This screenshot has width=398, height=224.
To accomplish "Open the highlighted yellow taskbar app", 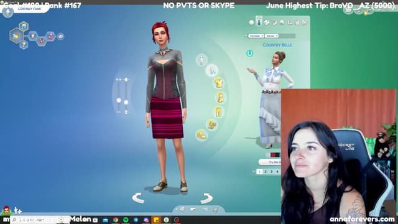I will (x=156, y=220).
